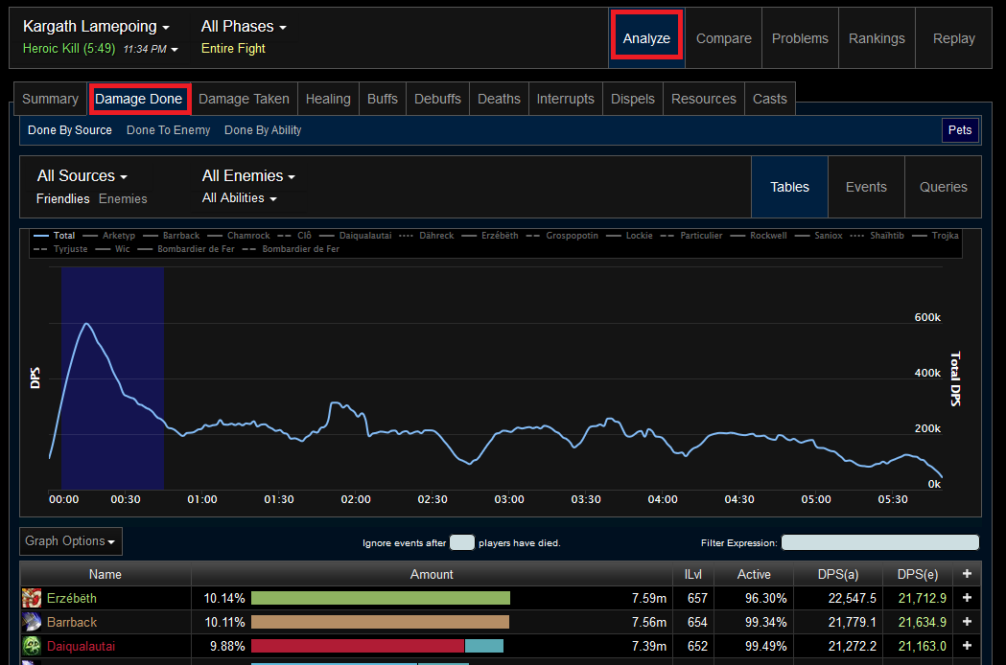Toggle the Chamrock series in the graph legend
This screenshot has height=665, width=1006.
click(239, 236)
